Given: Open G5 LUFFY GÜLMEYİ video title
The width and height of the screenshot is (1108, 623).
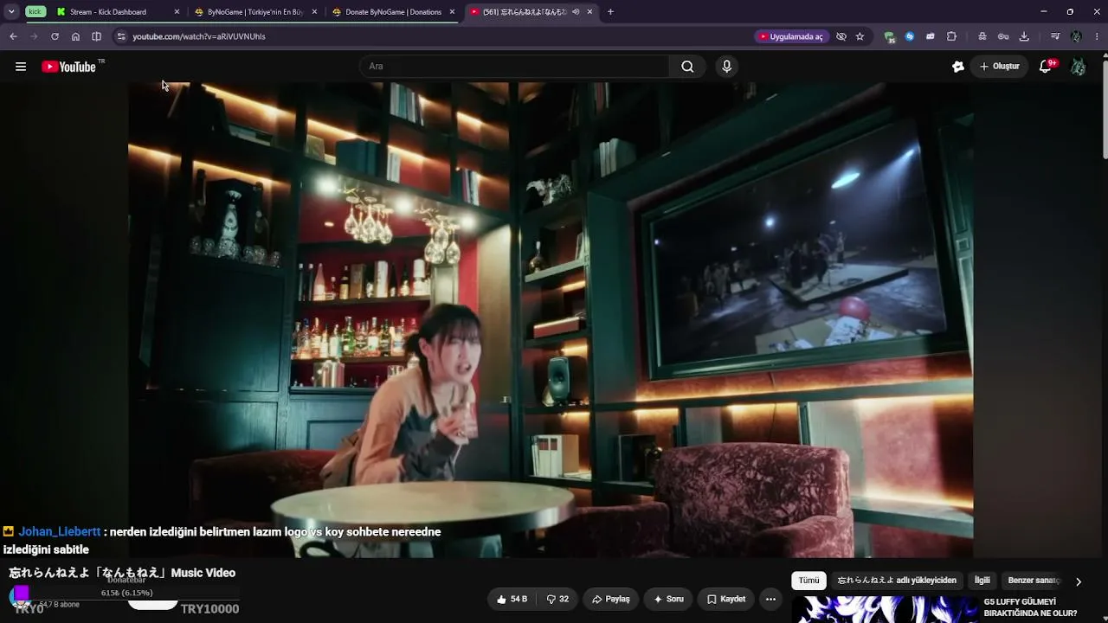Looking at the screenshot, I should pos(1030,607).
